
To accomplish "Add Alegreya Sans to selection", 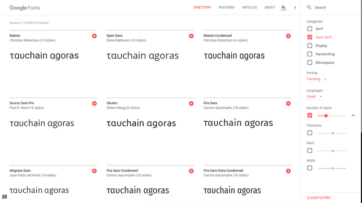I will (x=94, y=171).
